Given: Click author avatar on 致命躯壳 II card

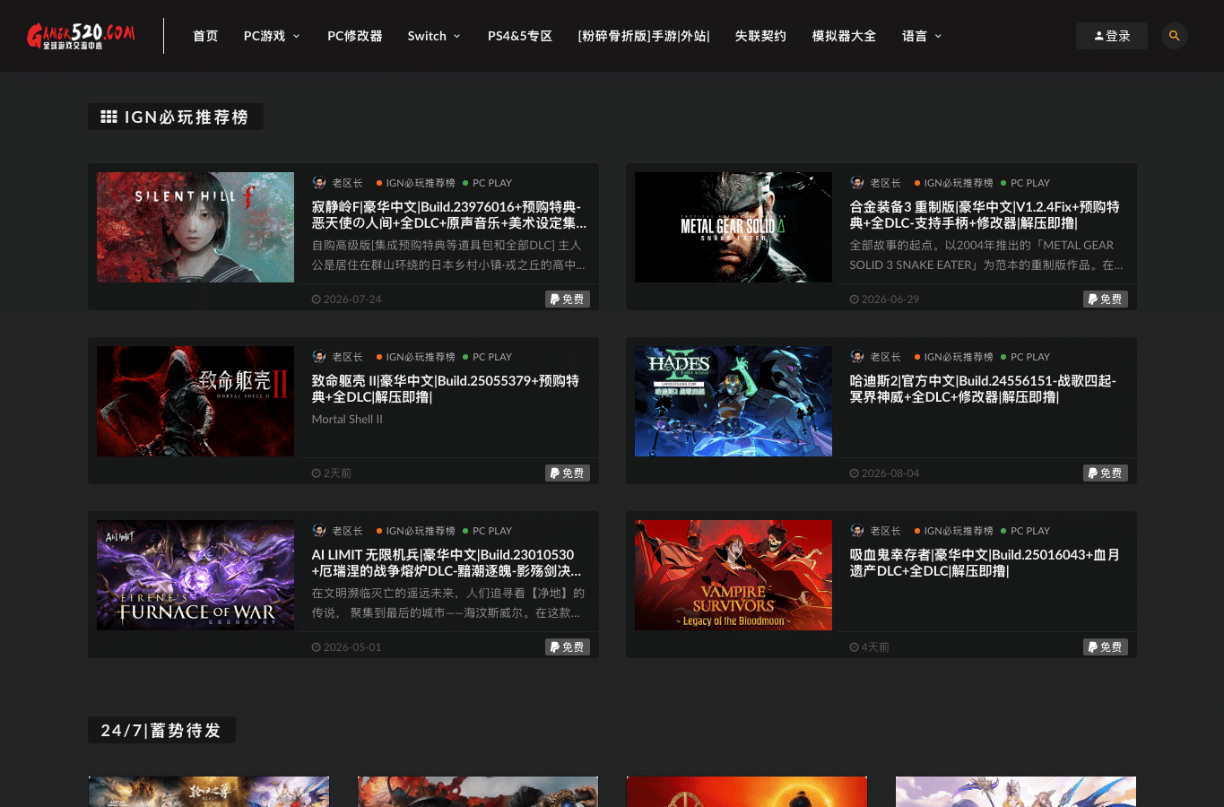Looking at the screenshot, I should click(319, 357).
